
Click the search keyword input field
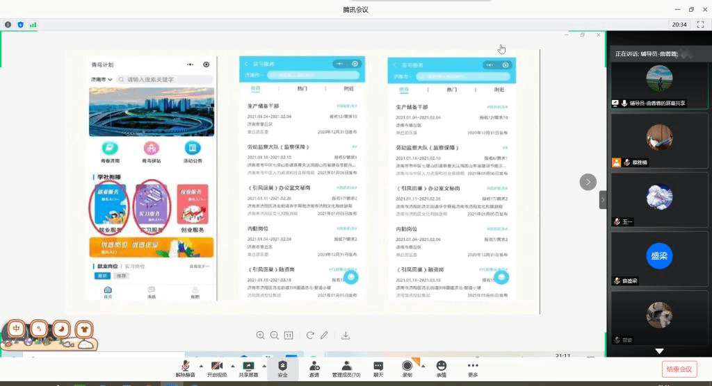pos(164,79)
